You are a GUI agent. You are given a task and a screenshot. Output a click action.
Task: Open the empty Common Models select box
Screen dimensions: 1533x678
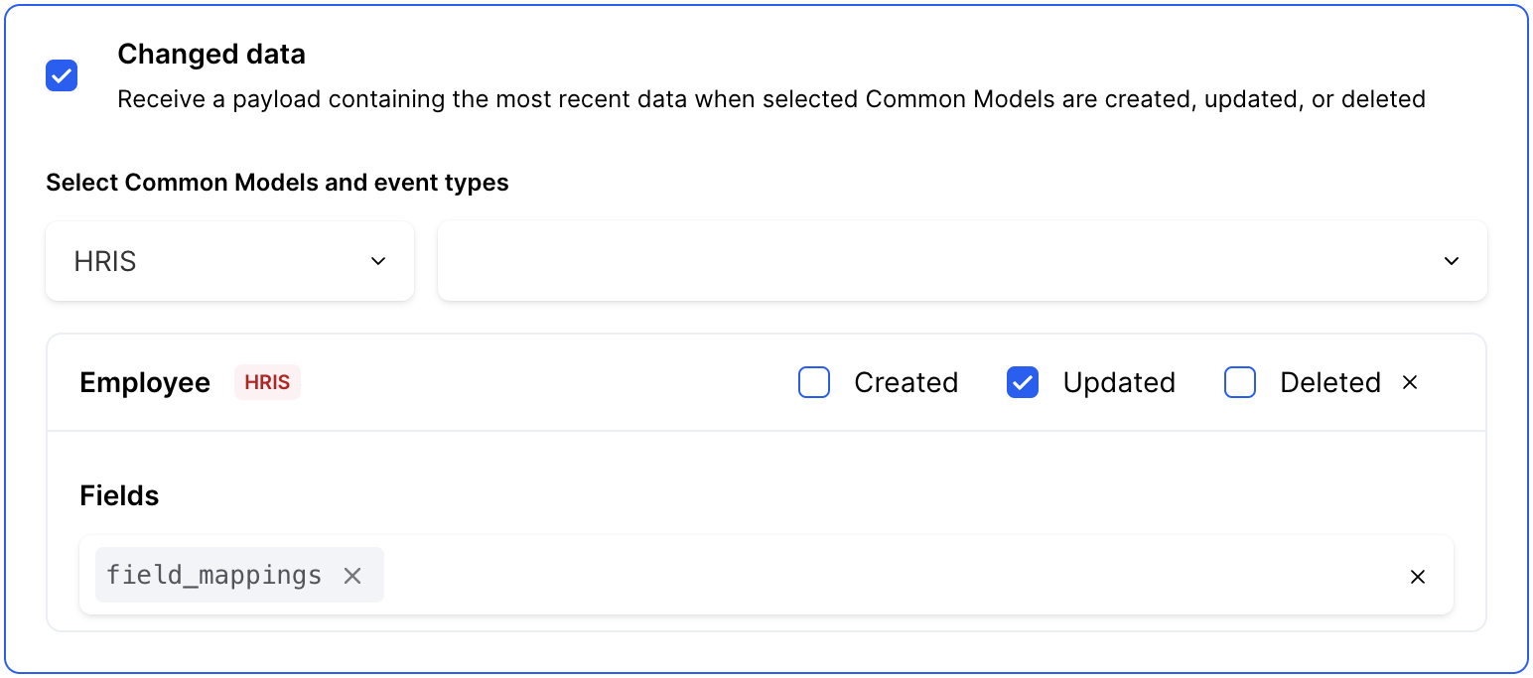pos(933,261)
